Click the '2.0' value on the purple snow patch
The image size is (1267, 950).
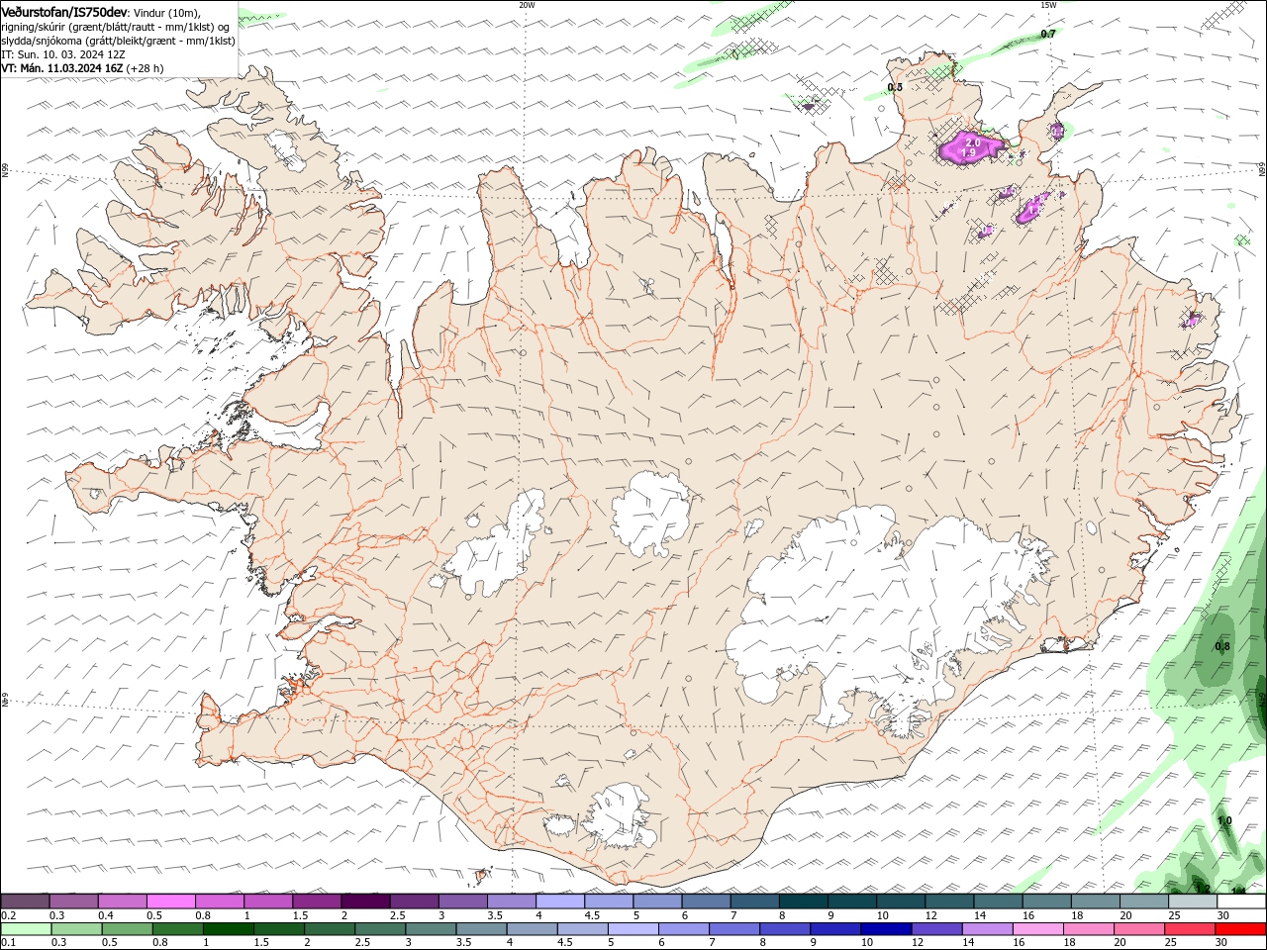tap(972, 142)
